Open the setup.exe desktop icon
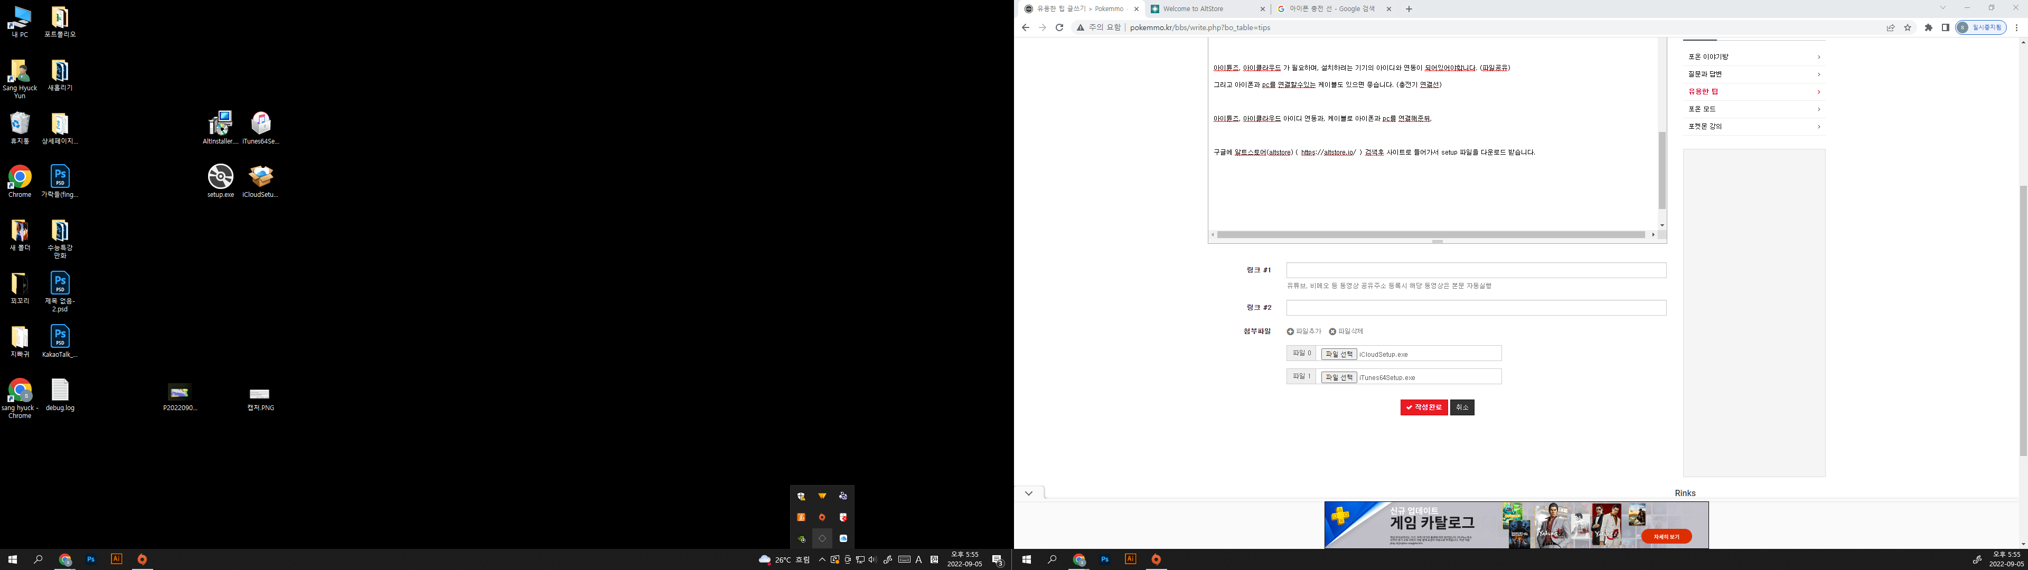Screen dimensions: 2028x570 pos(220,176)
